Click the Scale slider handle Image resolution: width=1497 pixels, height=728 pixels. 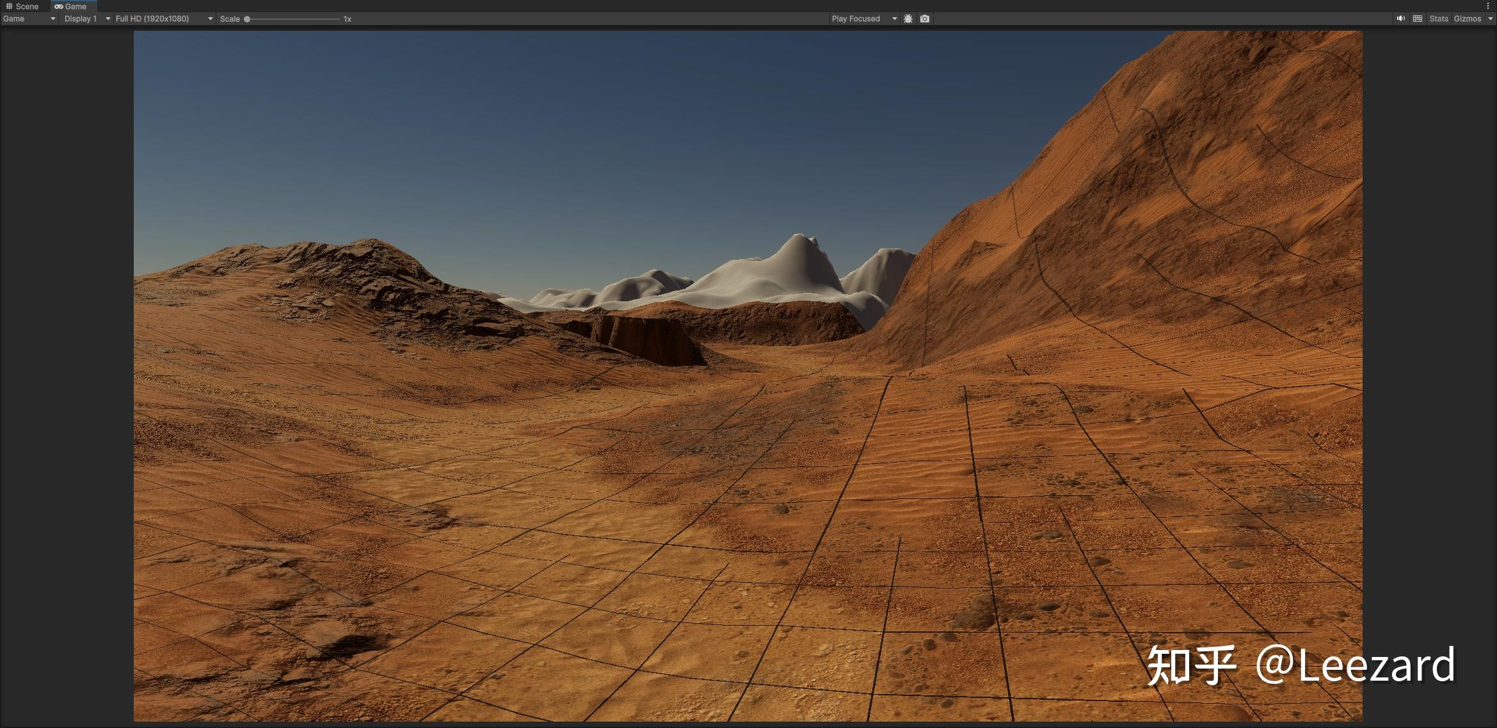pos(248,19)
